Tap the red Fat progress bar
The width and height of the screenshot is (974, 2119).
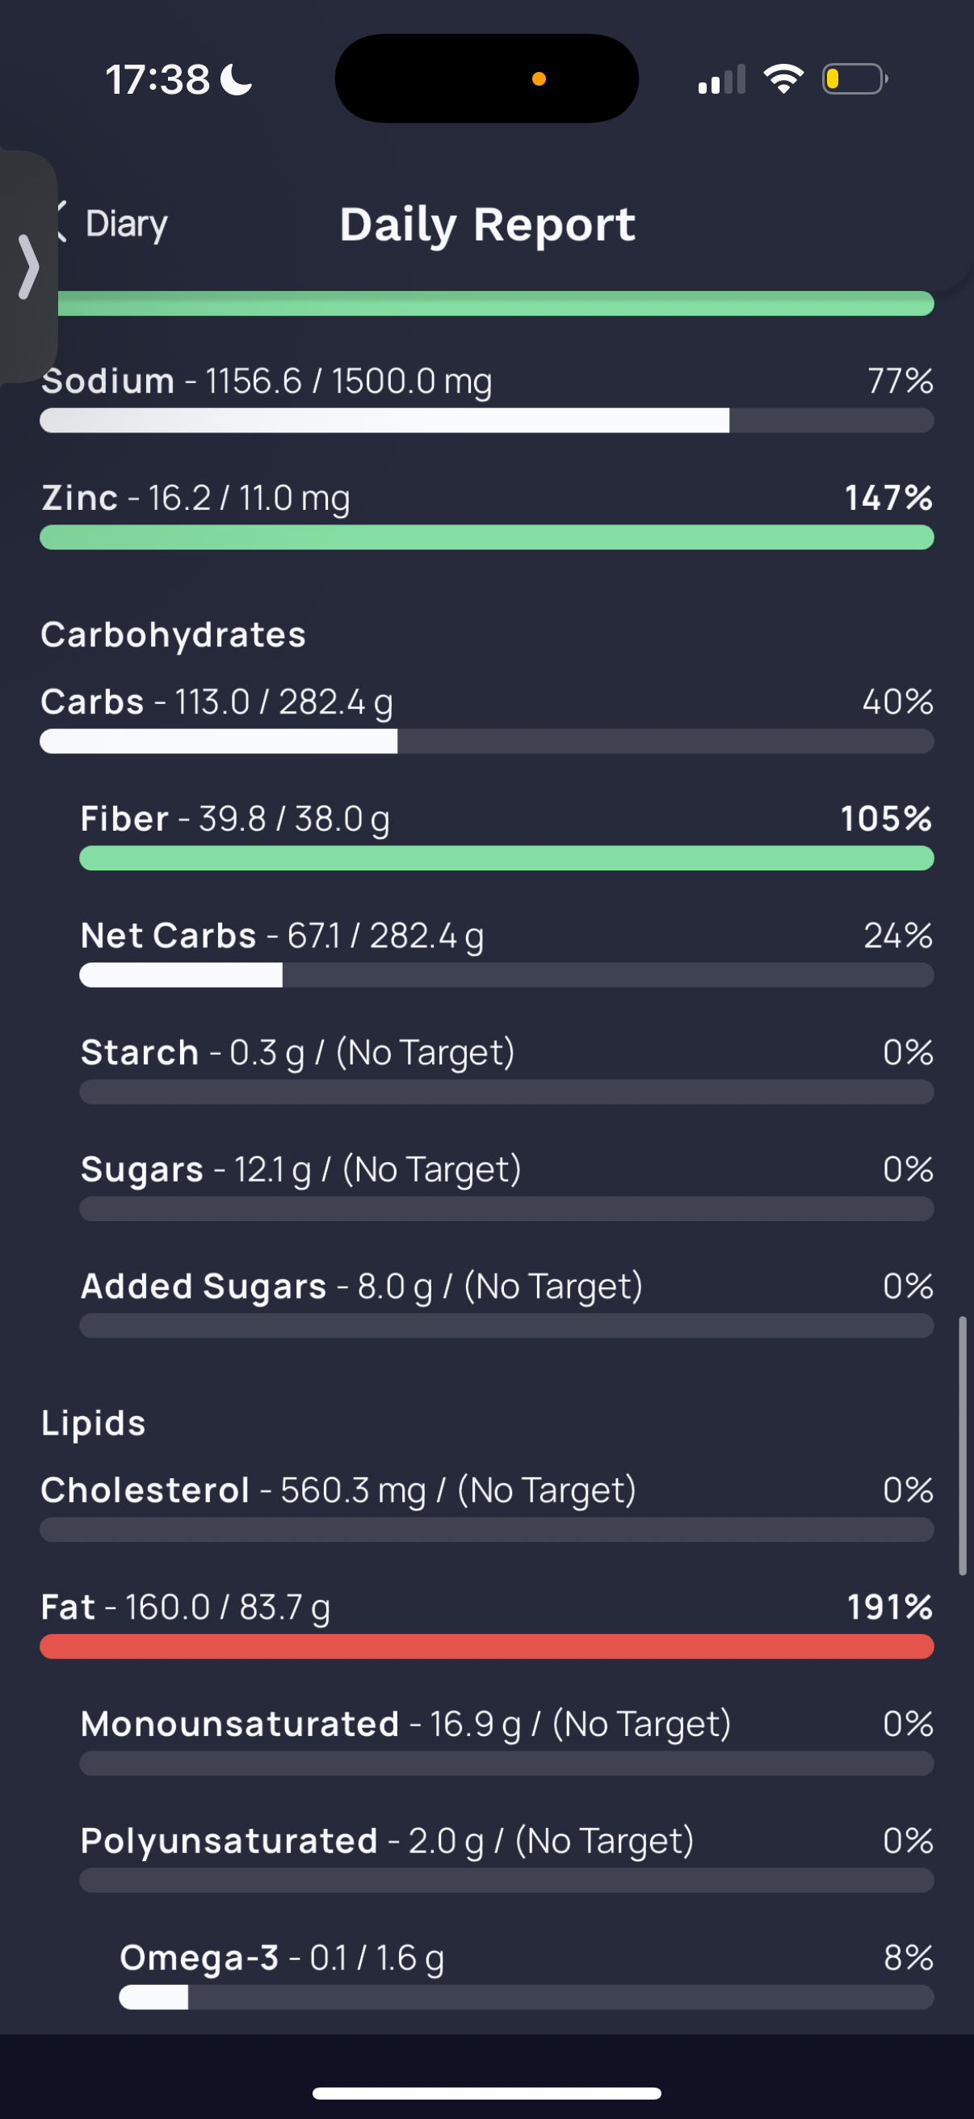tap(486, 1646)
